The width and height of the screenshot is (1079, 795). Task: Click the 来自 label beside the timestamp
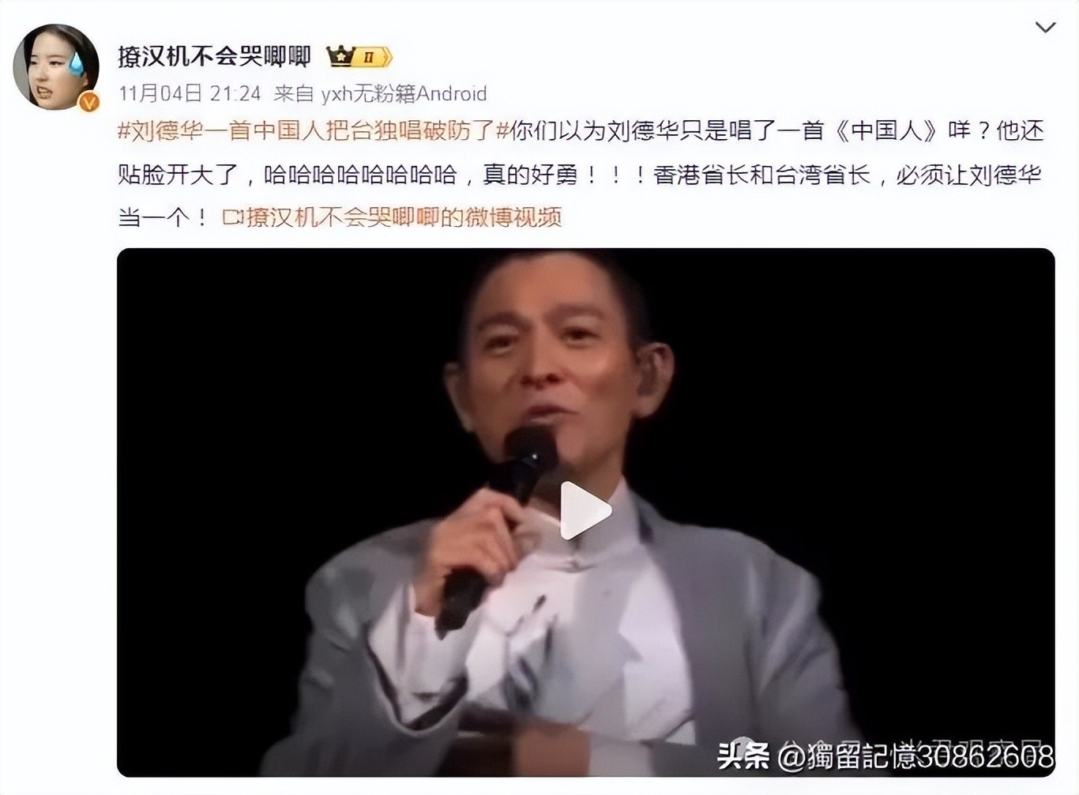pos(294,93)
